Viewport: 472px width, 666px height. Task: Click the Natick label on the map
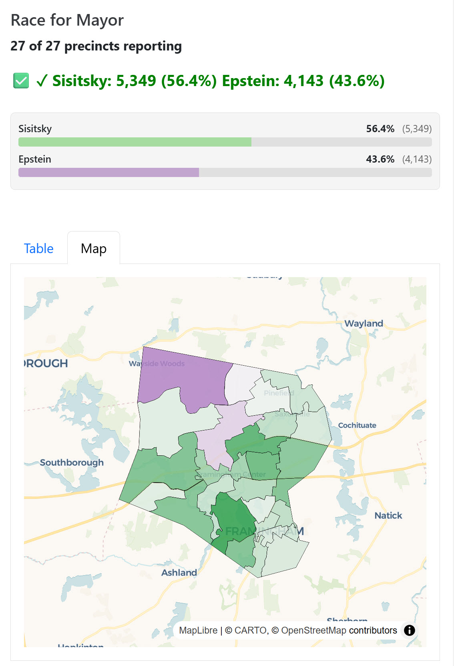(388, 515)
